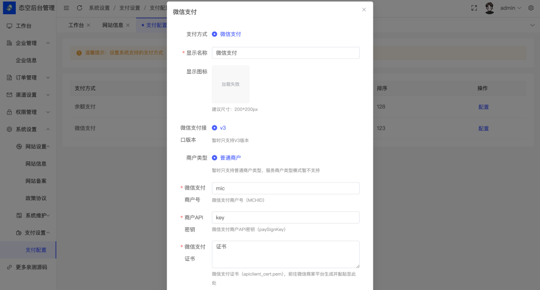Expand the 系统维护 submenu chevron
This screenshot has height=290, width=540.
pyautogui.click(x=48, y=215)
